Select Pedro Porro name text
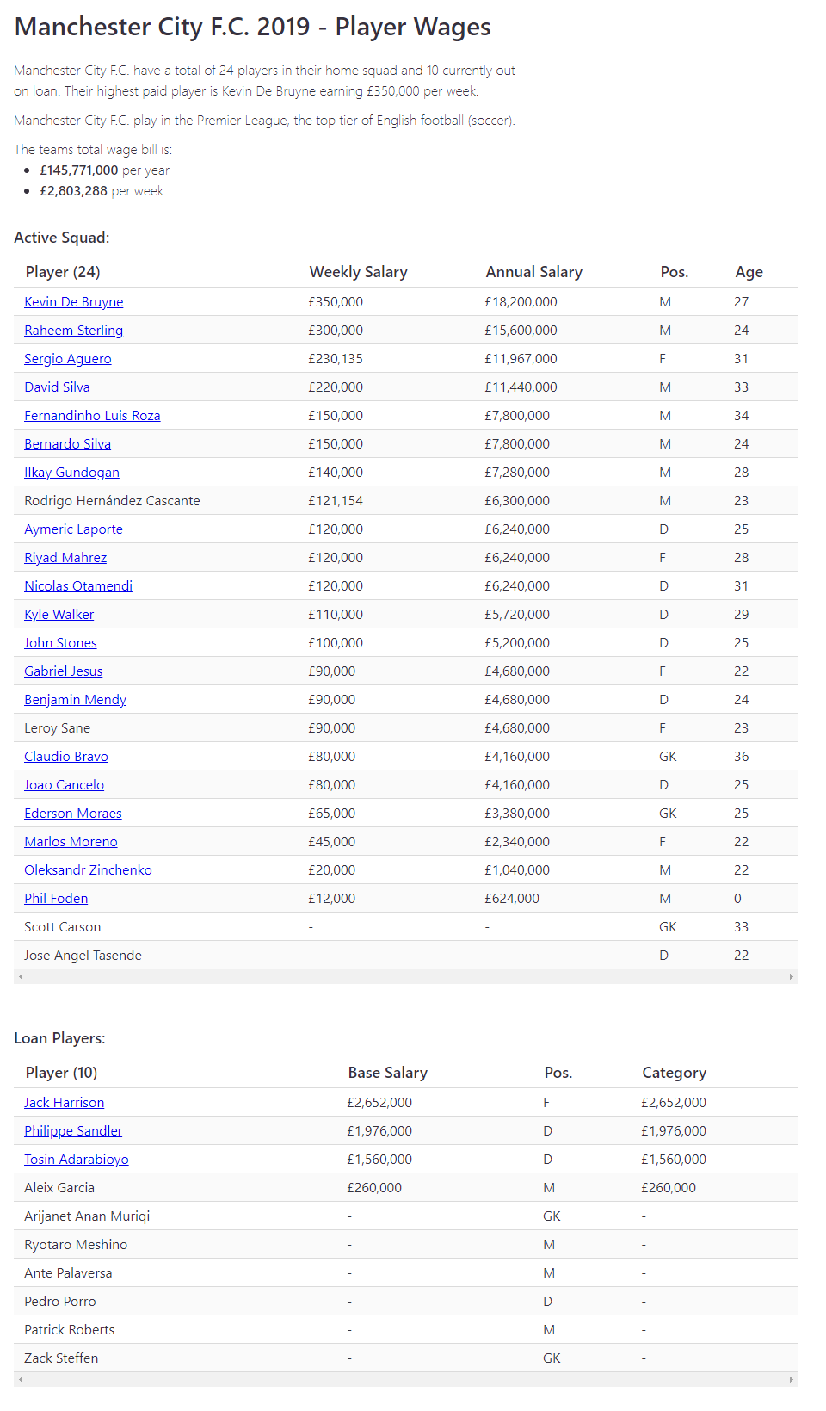The image size is (826, 1411). (60, 1302)
